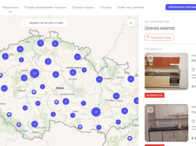196x146 pixels.
Task: Select the house marker near Havlíčkův Brod
Action: pyautogui.click(x=57, y=102)
